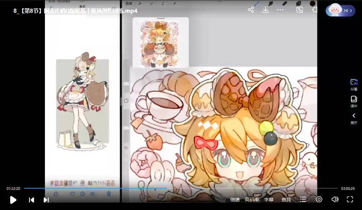This screenshot has height=210, width=362.
Task: Open the circular player settings icon
Action: point(319,199)
